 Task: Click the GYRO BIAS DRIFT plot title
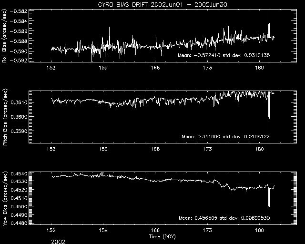coord(163,5)
